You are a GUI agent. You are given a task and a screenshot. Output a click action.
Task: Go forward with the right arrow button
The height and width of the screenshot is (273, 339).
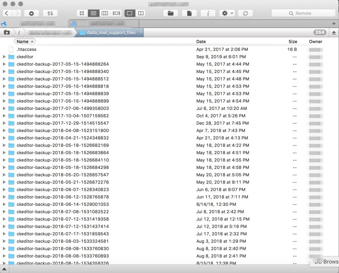[x=17, y=13]
